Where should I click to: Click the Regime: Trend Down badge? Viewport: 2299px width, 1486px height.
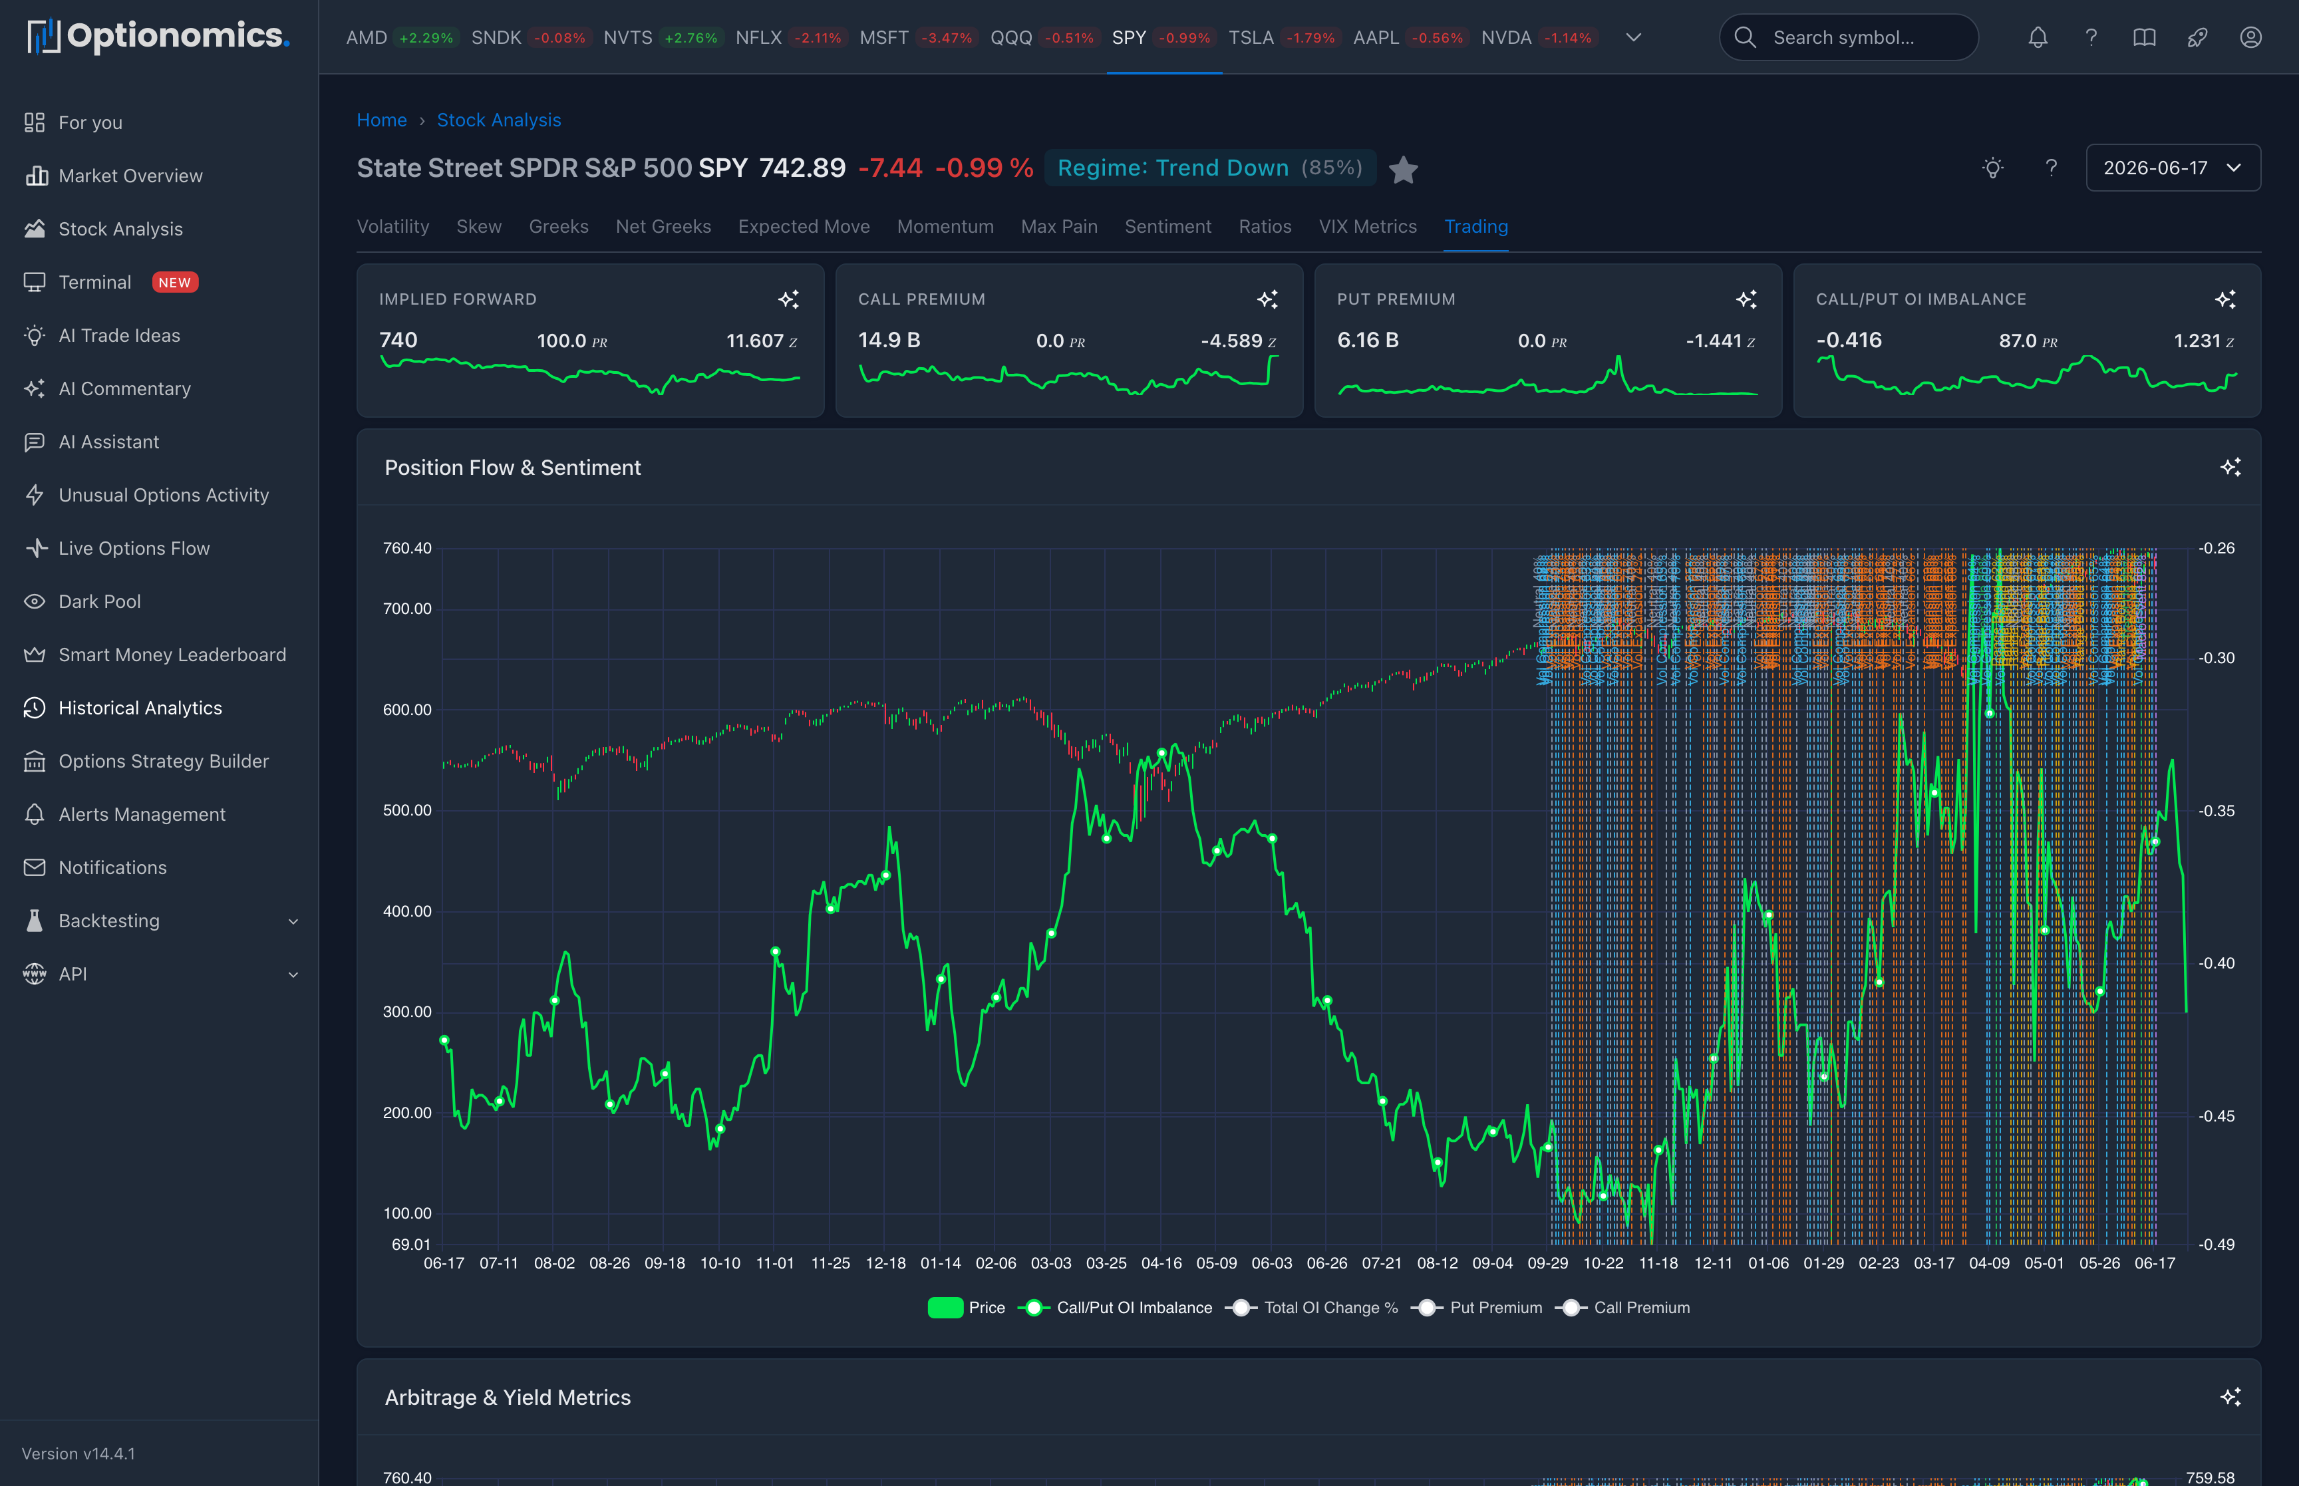(x=1210, y=168)
